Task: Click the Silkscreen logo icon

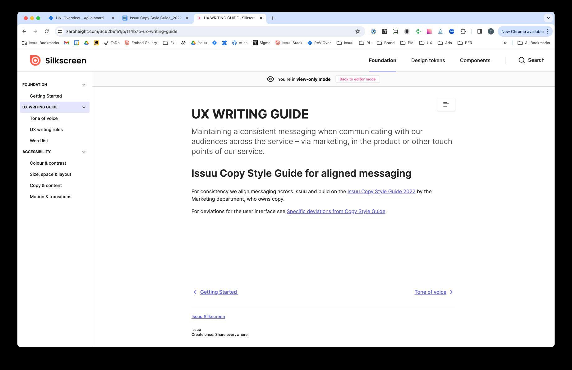Action: 35,60
